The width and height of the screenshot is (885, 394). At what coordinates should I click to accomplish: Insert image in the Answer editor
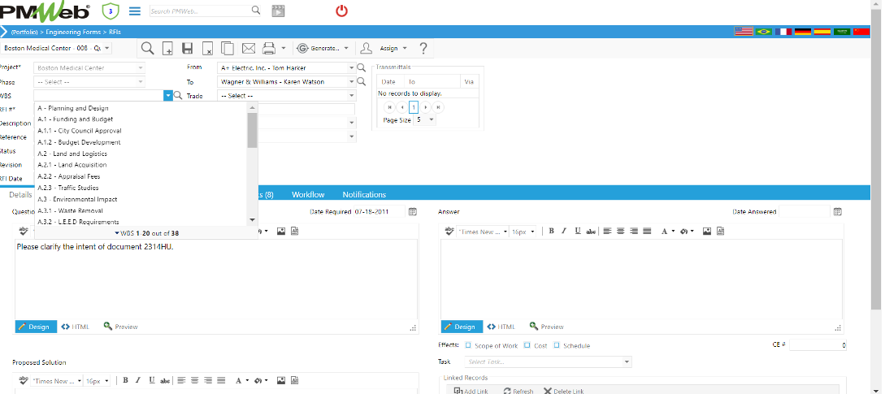(x=707, y=231)
